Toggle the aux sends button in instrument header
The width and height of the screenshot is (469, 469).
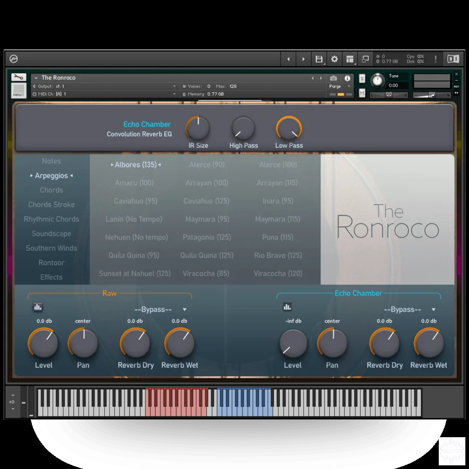tap(456, 87)
